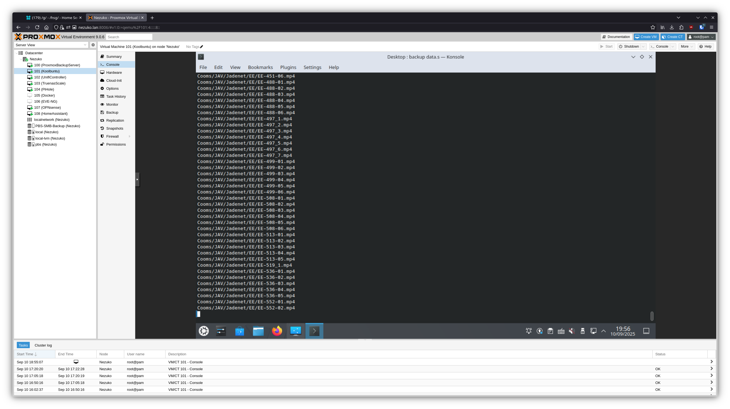Open Firefox in the KDE taskbar

coord(277,331)
